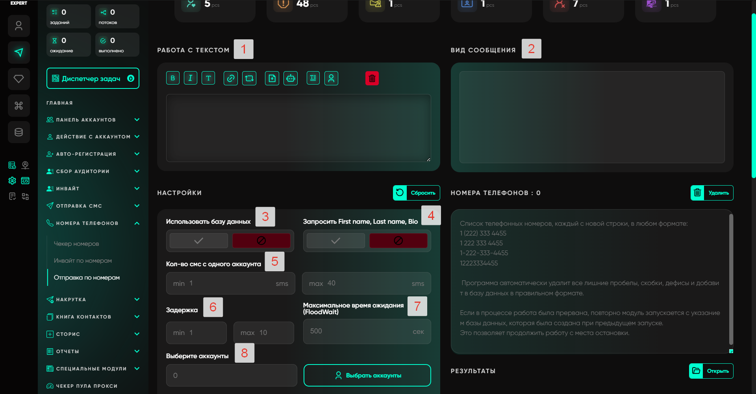Viewport: 756px width, 394px height.
Task: Click the user profile sidebar icon
Action: pyautogui.click(x=19, y=26)
